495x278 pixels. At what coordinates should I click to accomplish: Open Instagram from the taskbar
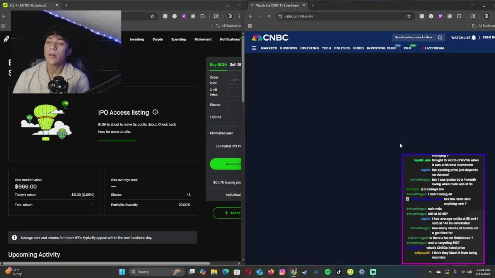point(282,272)
